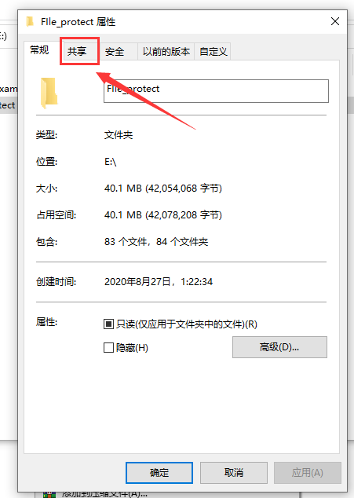The height and width of the screenshot is (498, 354).
Task: Toggle the 只读 read-only checkbox
Action: click(x=108, y=324)
